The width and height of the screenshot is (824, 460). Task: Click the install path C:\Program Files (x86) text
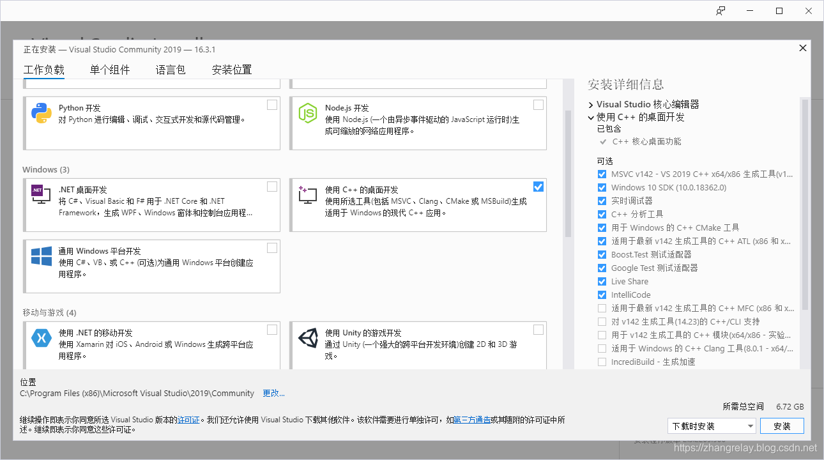[x=137, y=393]
